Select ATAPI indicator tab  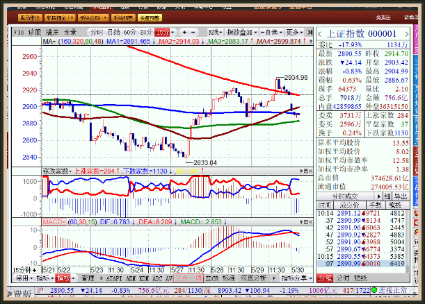click(114, 278)
